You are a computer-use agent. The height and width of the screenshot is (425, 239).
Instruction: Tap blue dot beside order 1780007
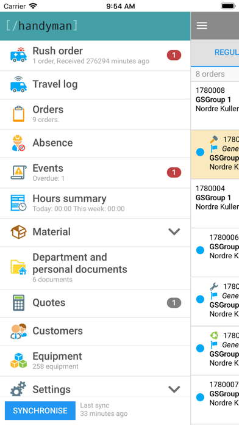[200, 397]
